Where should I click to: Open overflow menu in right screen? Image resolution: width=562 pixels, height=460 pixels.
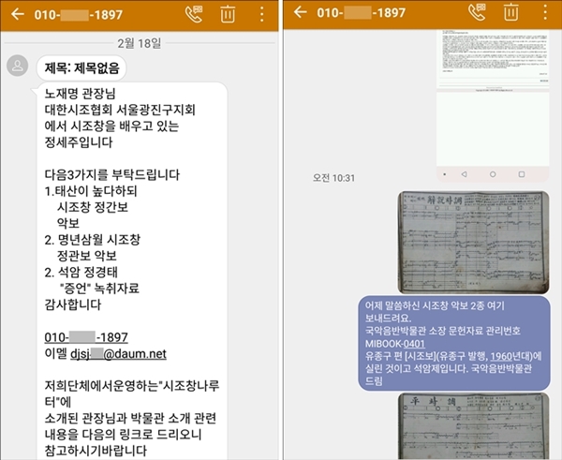click(545, 12)
